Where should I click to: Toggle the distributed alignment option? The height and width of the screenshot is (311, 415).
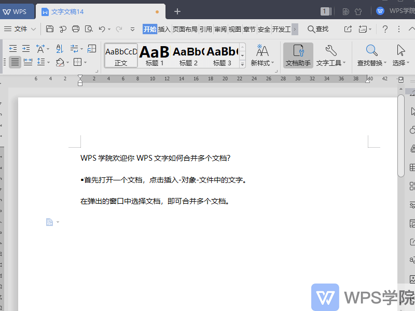27,62
